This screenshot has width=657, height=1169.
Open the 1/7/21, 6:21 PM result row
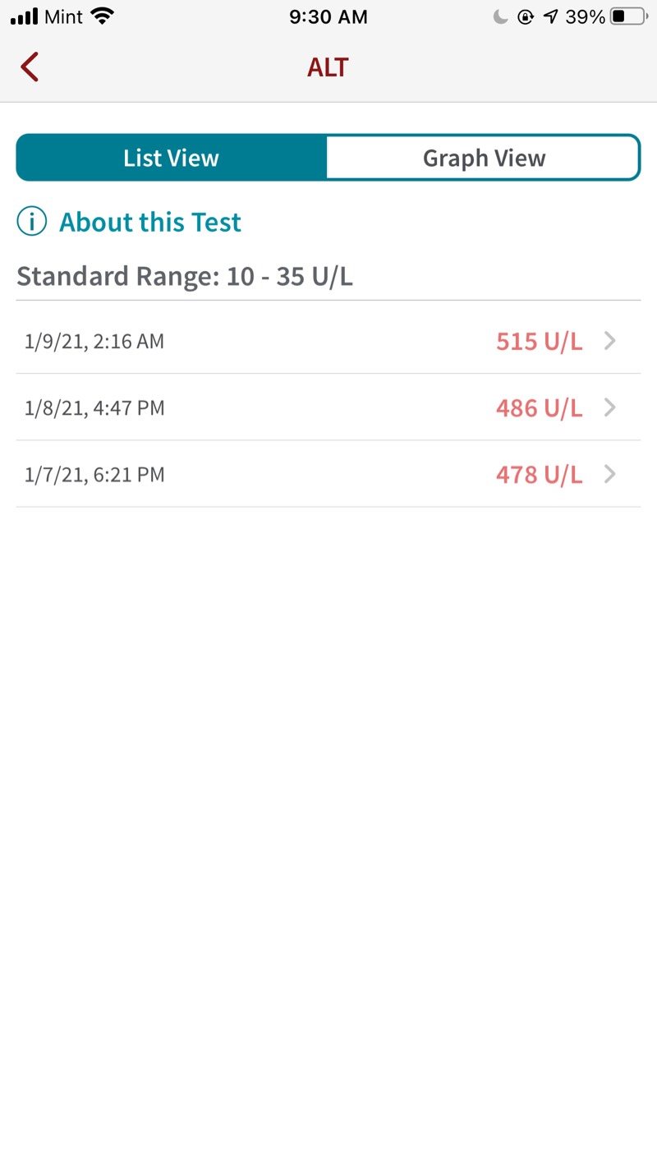(328, 474)
